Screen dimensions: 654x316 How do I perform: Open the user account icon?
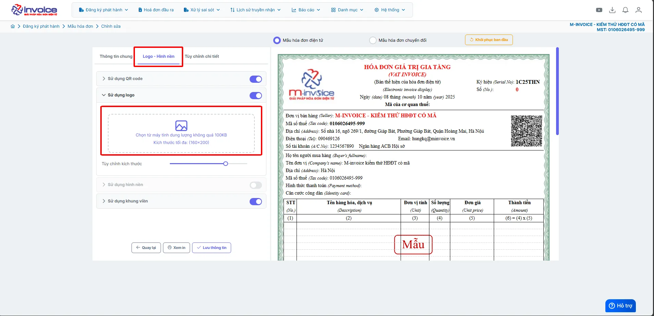pyautogui.click(x=639, y=10)
